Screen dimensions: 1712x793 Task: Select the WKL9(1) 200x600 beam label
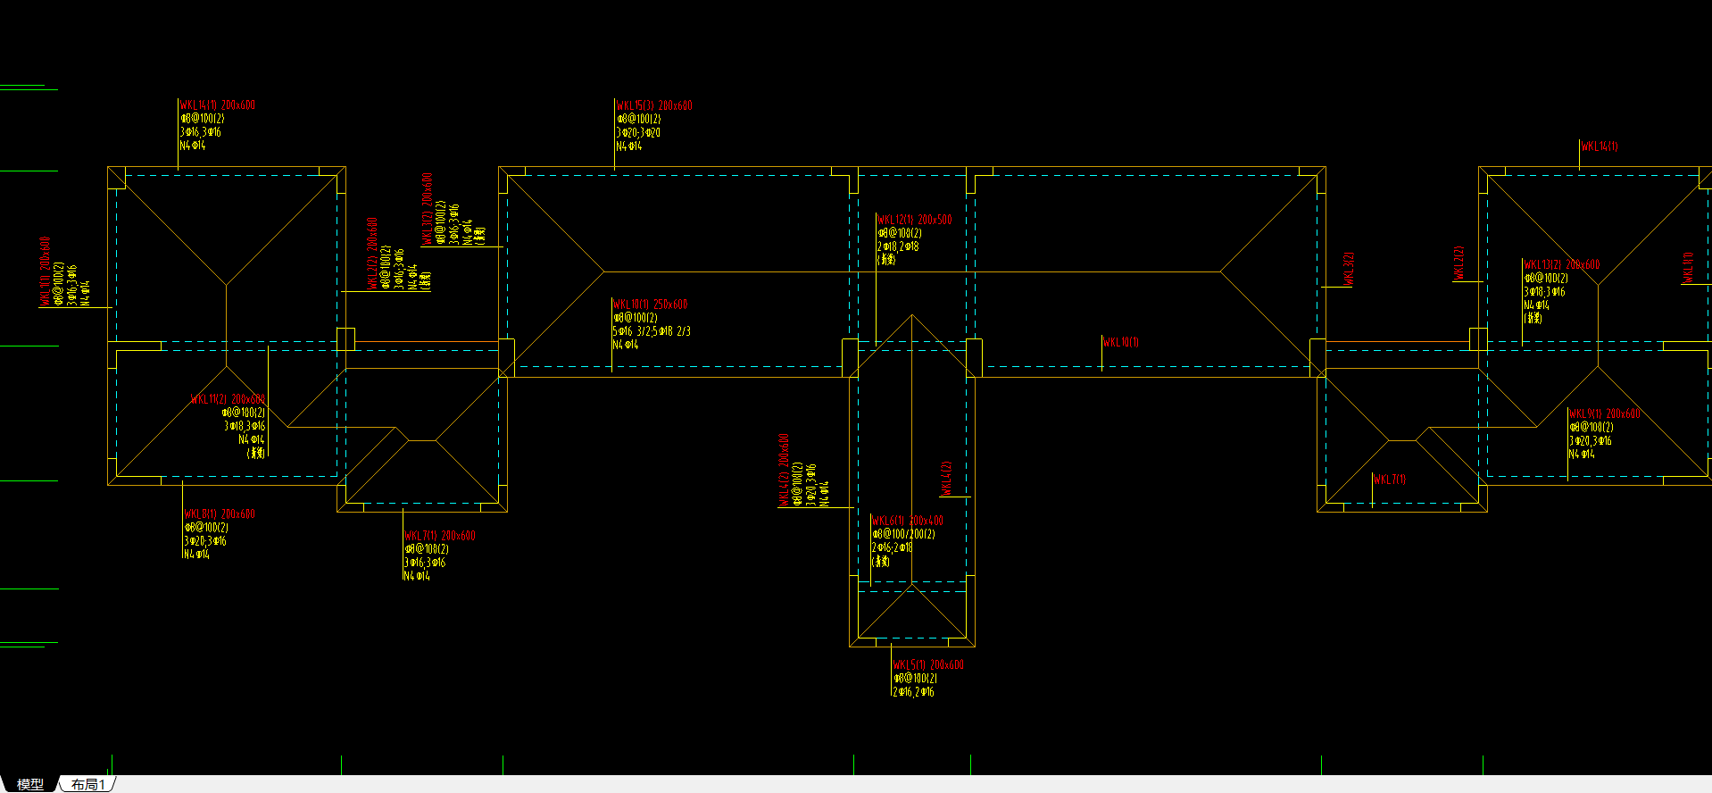1605,414
